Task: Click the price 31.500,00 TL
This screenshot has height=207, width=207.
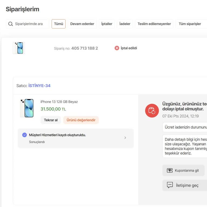Action: (x=53, y=109)
